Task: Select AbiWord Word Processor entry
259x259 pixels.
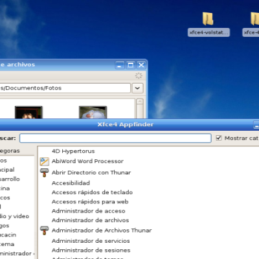Action: [87, 161]
